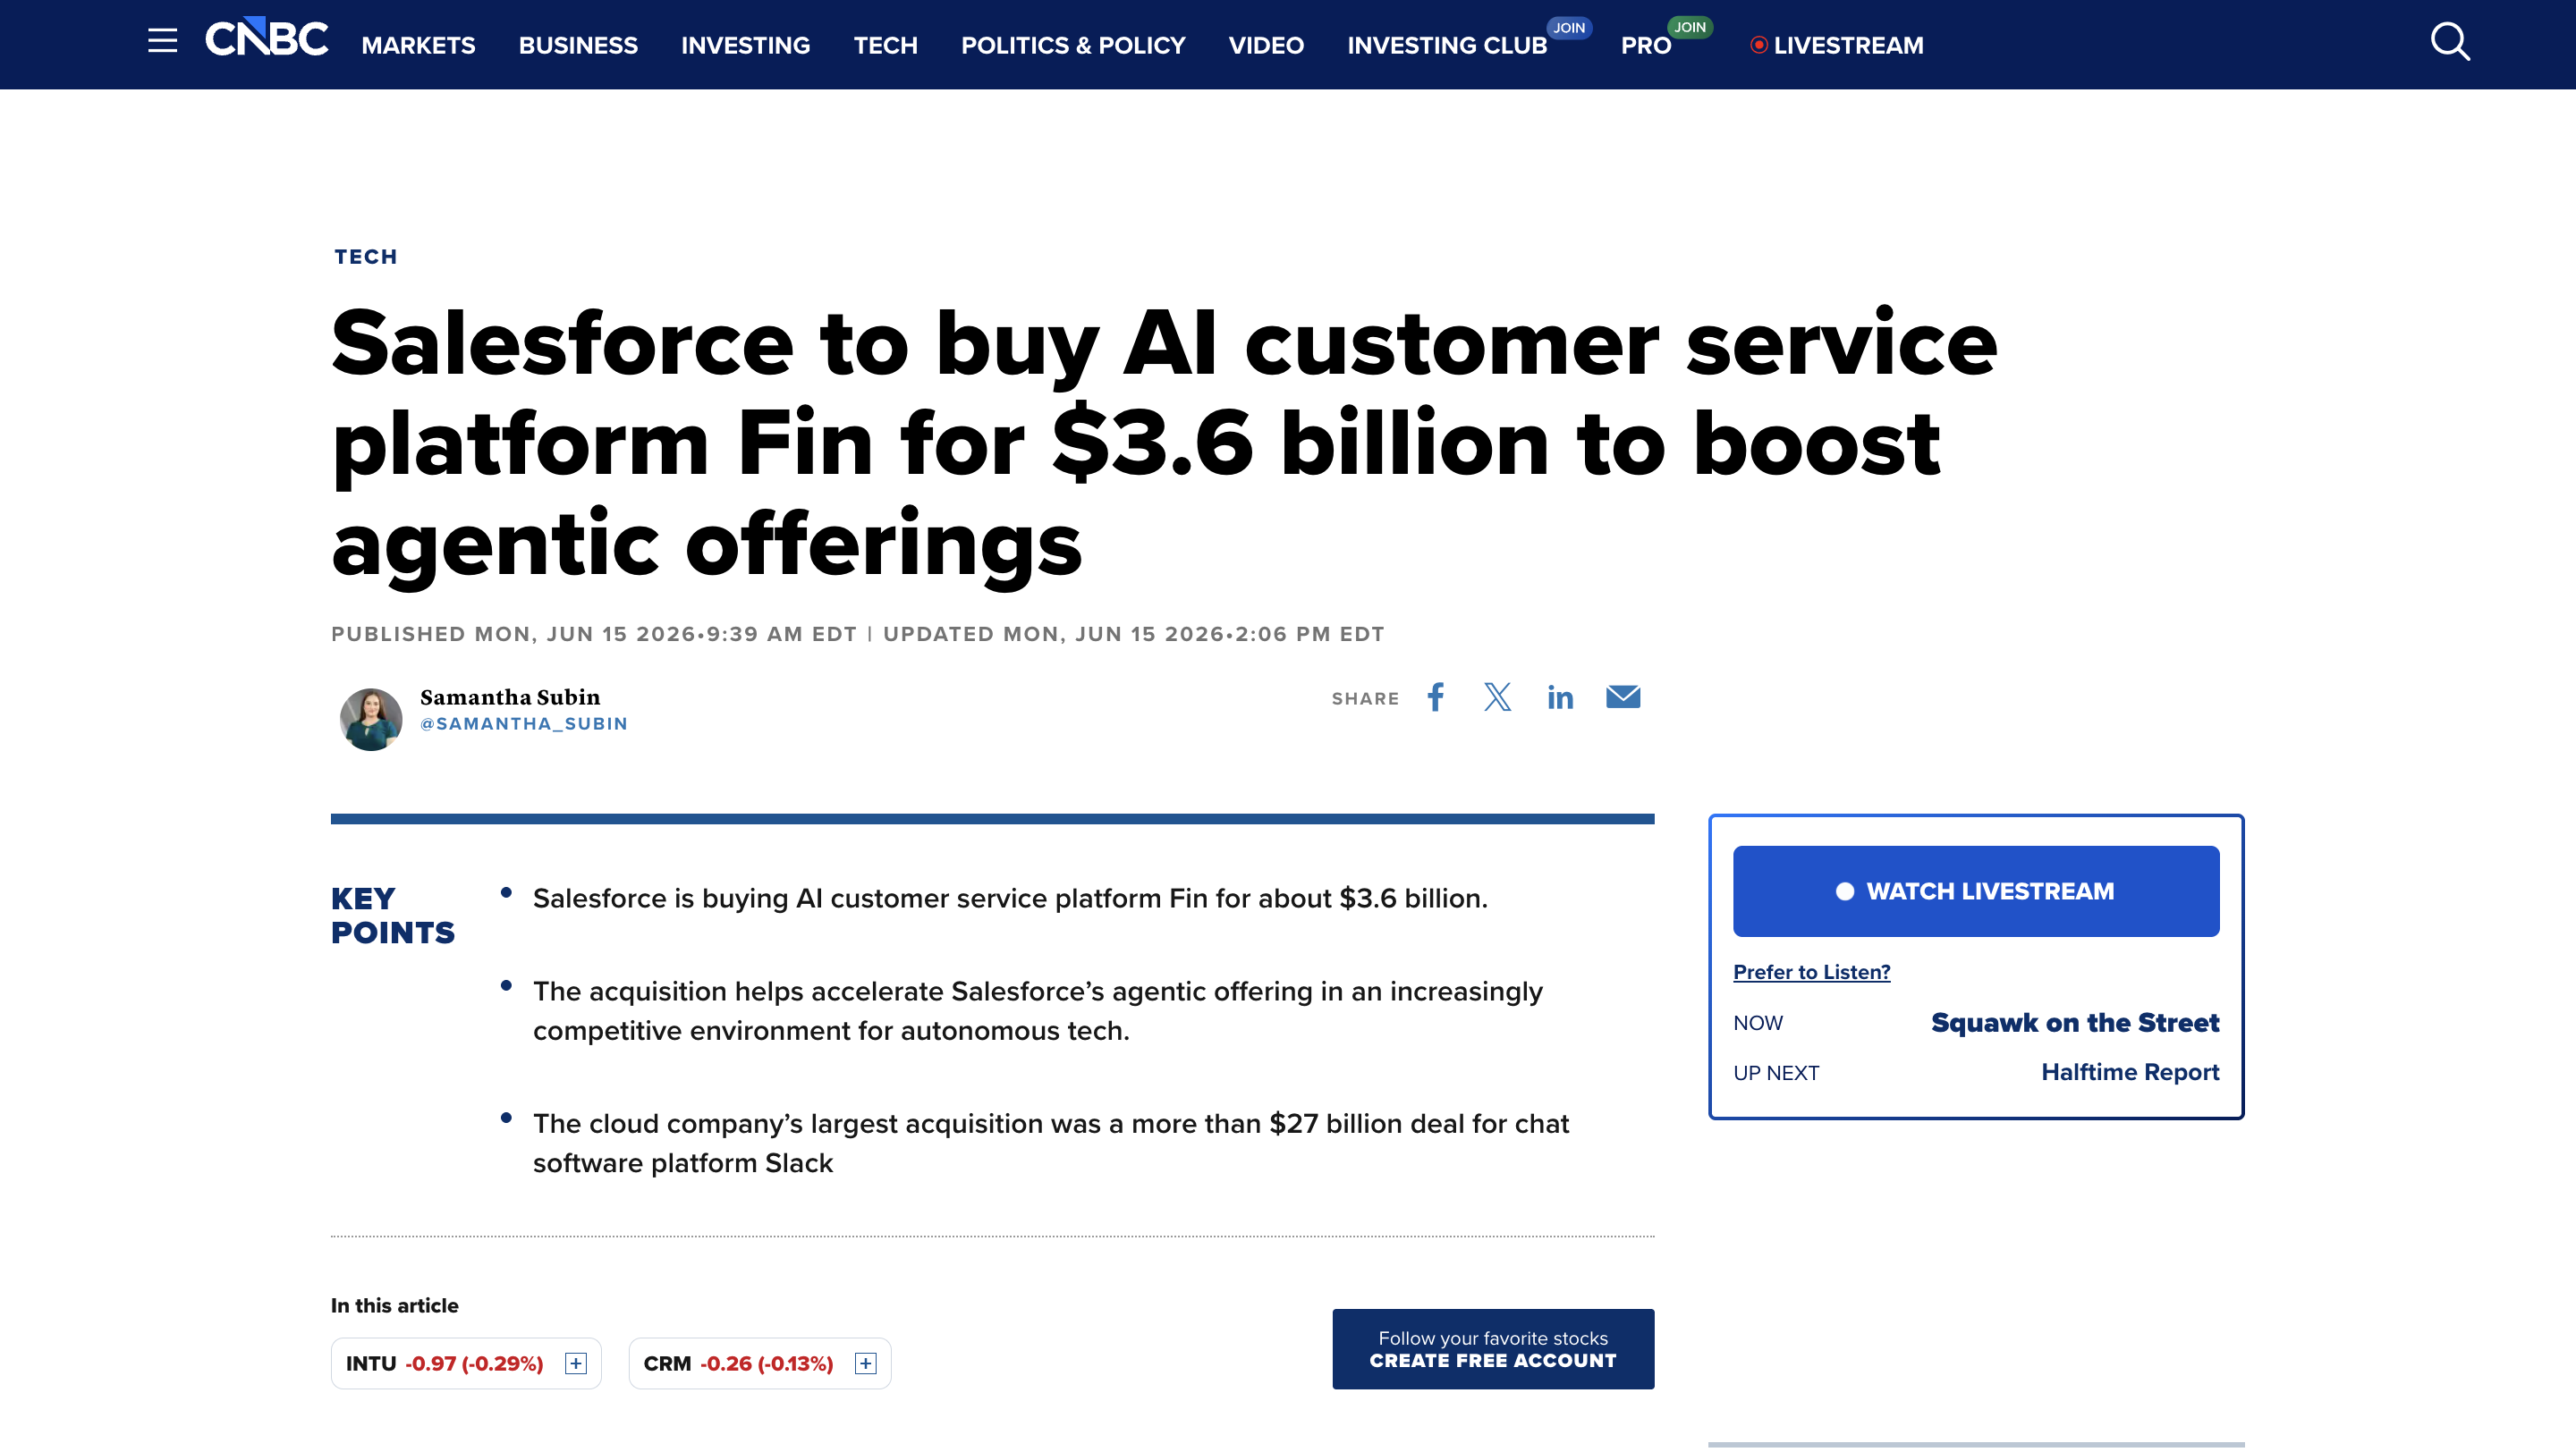Open the hamburger navigation menu
This screenshot has height=1452, width=2576.
point(162,41)
